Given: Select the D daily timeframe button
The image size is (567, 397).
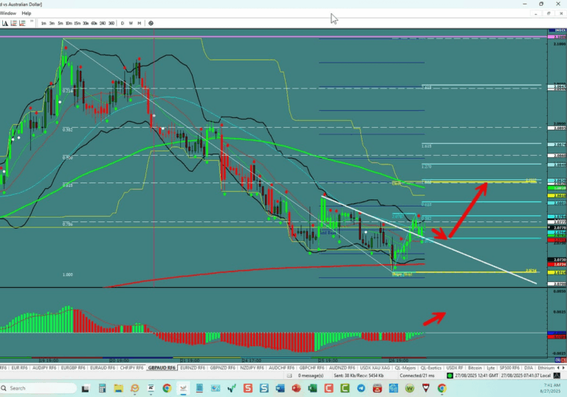Looking at the screenshot, I should [x=123, y=23].
